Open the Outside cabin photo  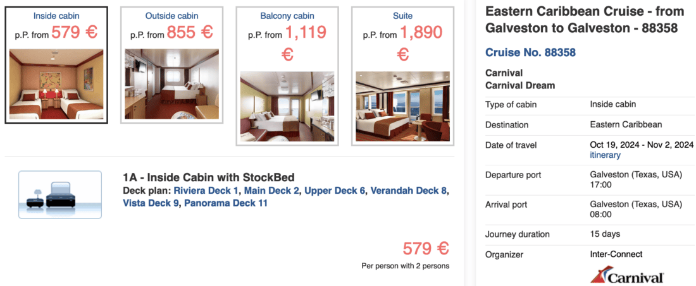click(171, 75)
